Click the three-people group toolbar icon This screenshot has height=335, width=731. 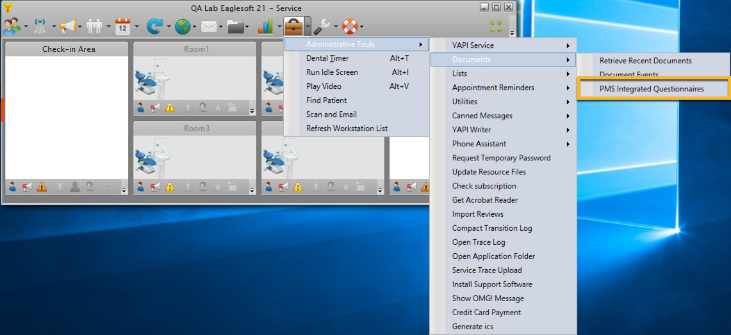94,26
